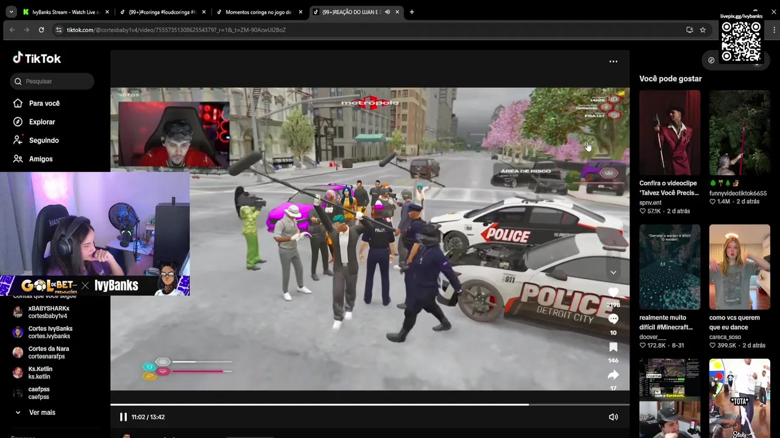Click the tiktok.com address bar URL
The image size is (780, 438).
pos(176,30)
